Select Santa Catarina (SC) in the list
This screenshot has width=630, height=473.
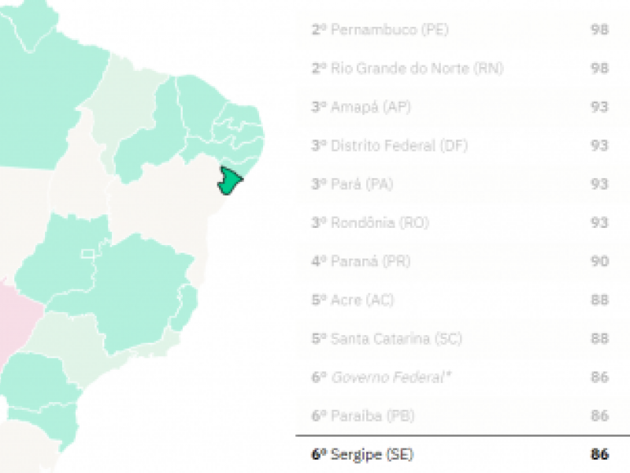click(x=386, y=339)
